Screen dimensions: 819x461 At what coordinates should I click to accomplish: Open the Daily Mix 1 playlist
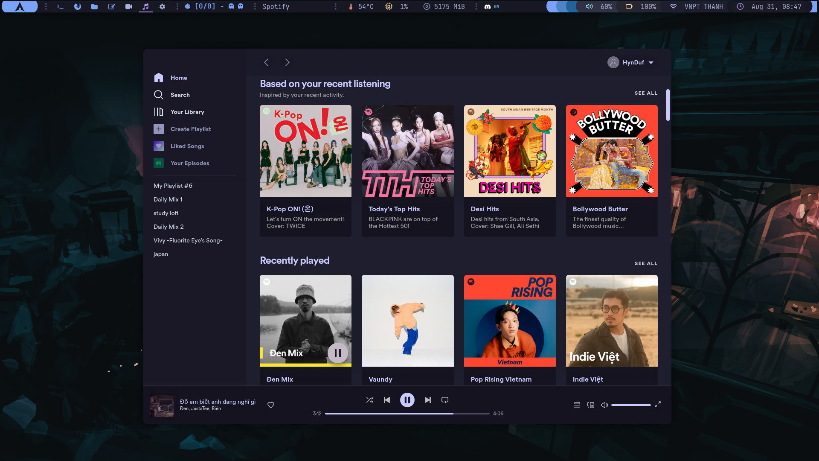168,199
